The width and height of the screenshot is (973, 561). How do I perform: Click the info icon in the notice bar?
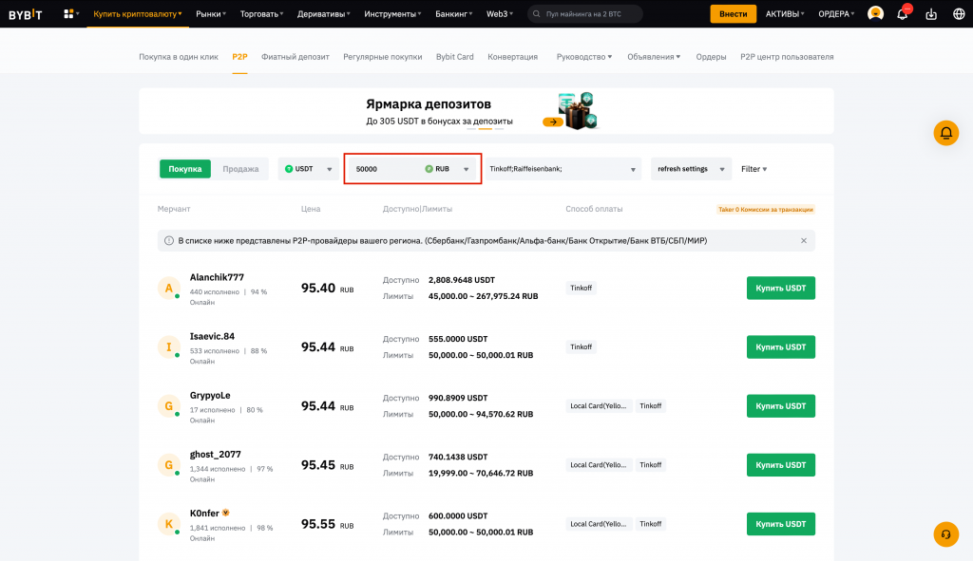[x=169, y=240]
